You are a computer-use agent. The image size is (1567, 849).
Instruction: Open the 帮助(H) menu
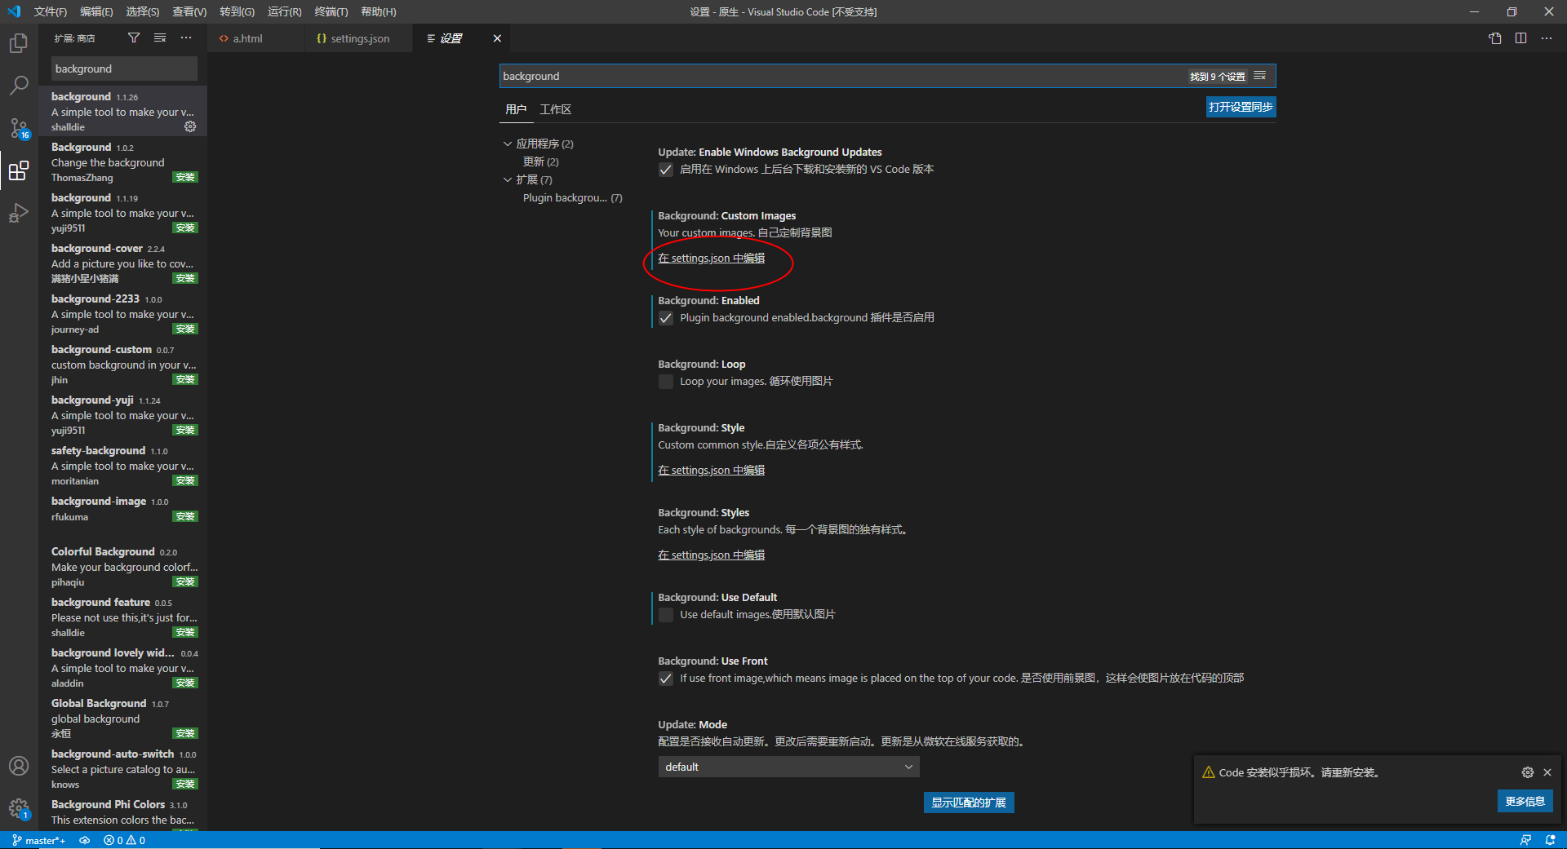point(379,11)
